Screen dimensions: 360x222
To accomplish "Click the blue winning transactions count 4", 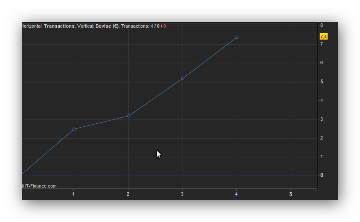I will (x=152, y=26).
